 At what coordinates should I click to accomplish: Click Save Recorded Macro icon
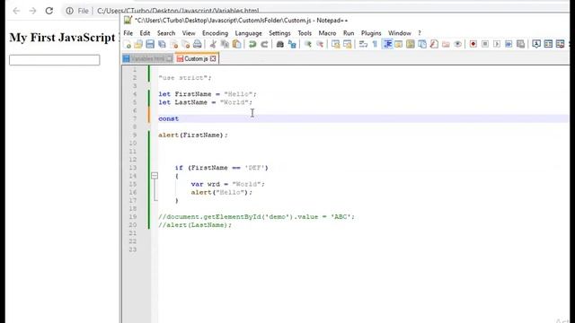coord(520,44)
